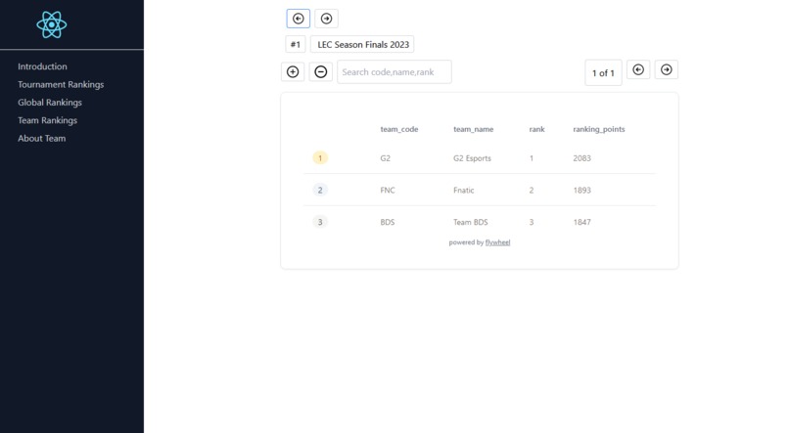
Task: Click the 1893 ranking points value
Action: point(581,190)
